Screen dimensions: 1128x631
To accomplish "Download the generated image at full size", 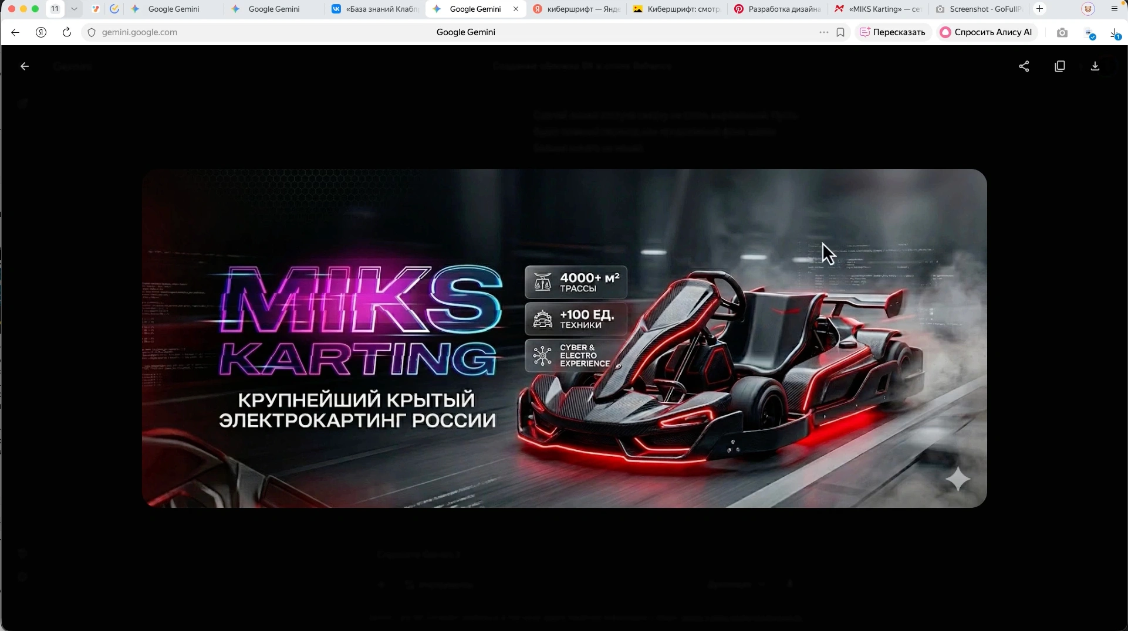I will point(1095,66).
